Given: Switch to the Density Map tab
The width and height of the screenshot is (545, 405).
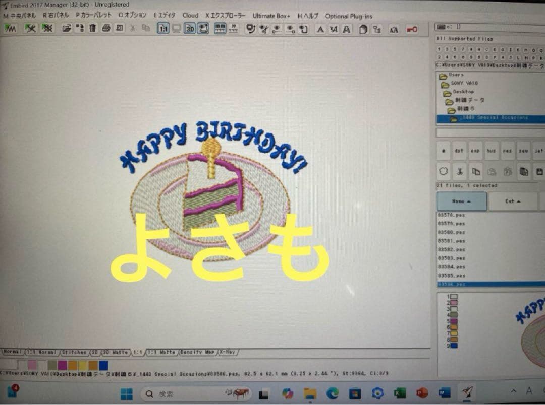Looking at the screenshot, I should pyautogui.click(x=197, y=352).
